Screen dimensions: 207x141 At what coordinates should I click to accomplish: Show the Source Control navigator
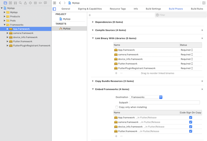tap(10, 3)
